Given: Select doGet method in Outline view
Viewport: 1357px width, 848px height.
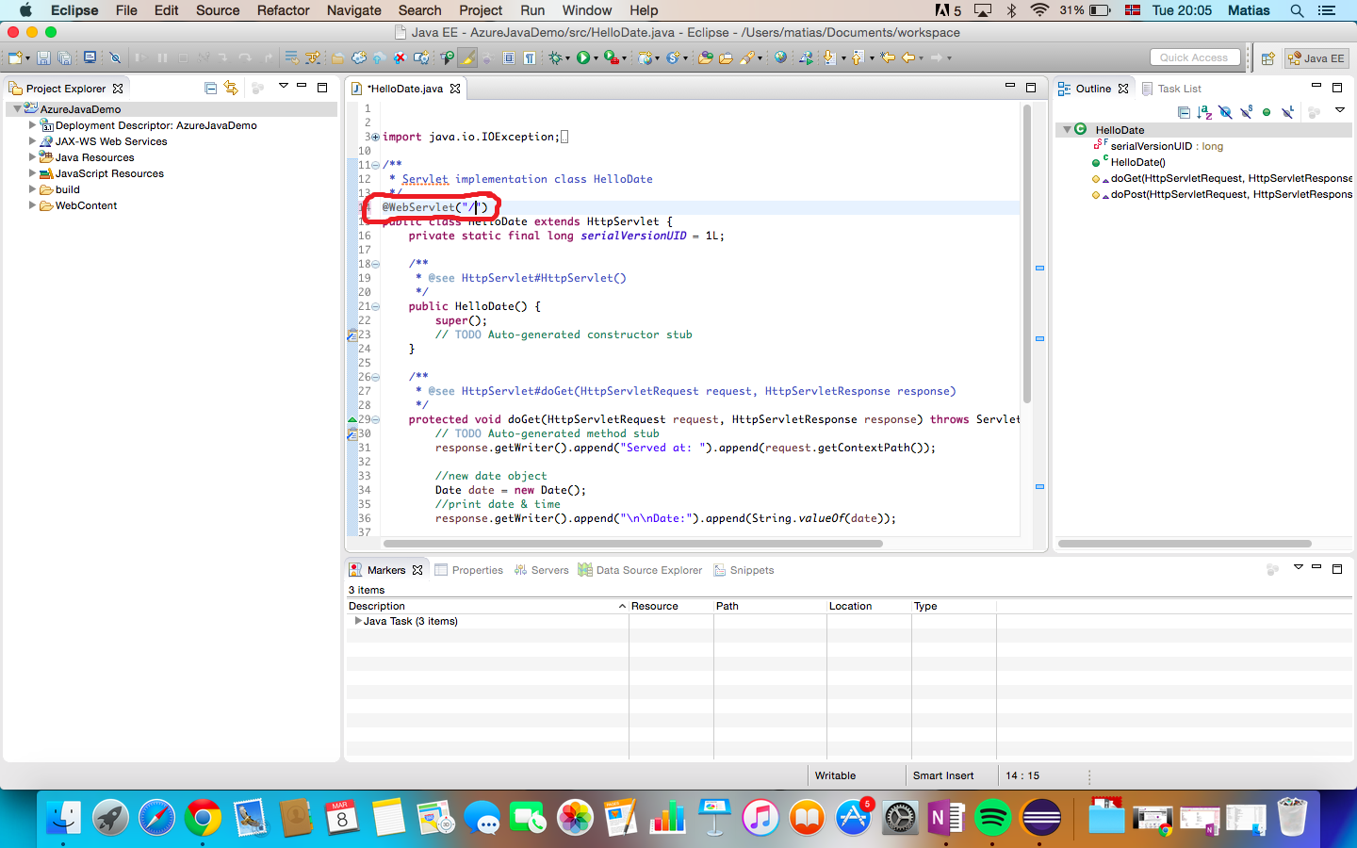Looking at the screenshot, I should pos(1223,178).
